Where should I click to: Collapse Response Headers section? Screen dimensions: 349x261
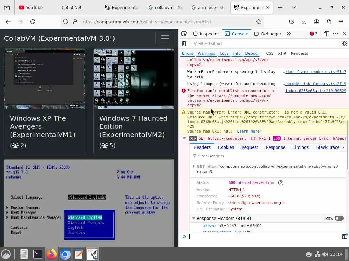(x=194, y=219)
